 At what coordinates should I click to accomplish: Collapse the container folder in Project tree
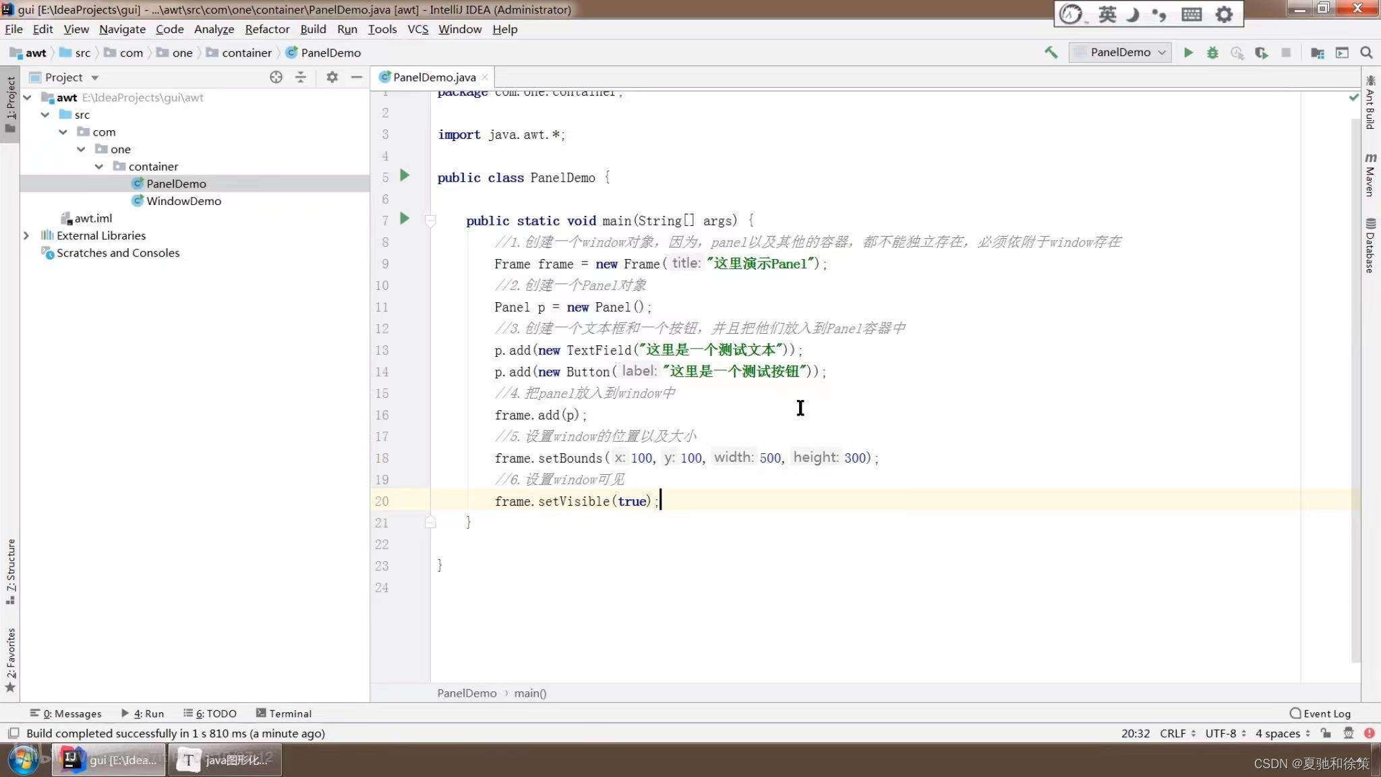coord(99,166)
